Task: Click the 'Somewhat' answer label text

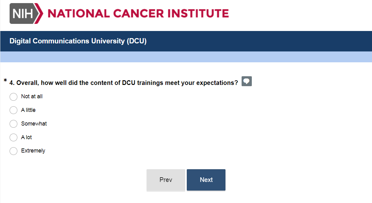Action: click(x=34, y=124)
